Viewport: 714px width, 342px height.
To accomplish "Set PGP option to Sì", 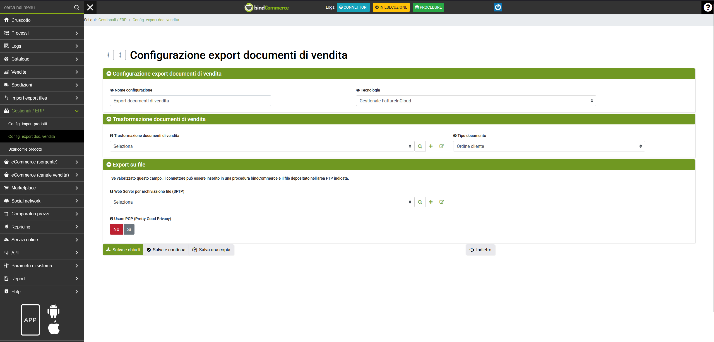I will click(129, 229).
